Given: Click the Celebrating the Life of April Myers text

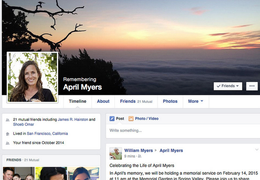Looking at the screenshot, I should [x=142, y=166].
